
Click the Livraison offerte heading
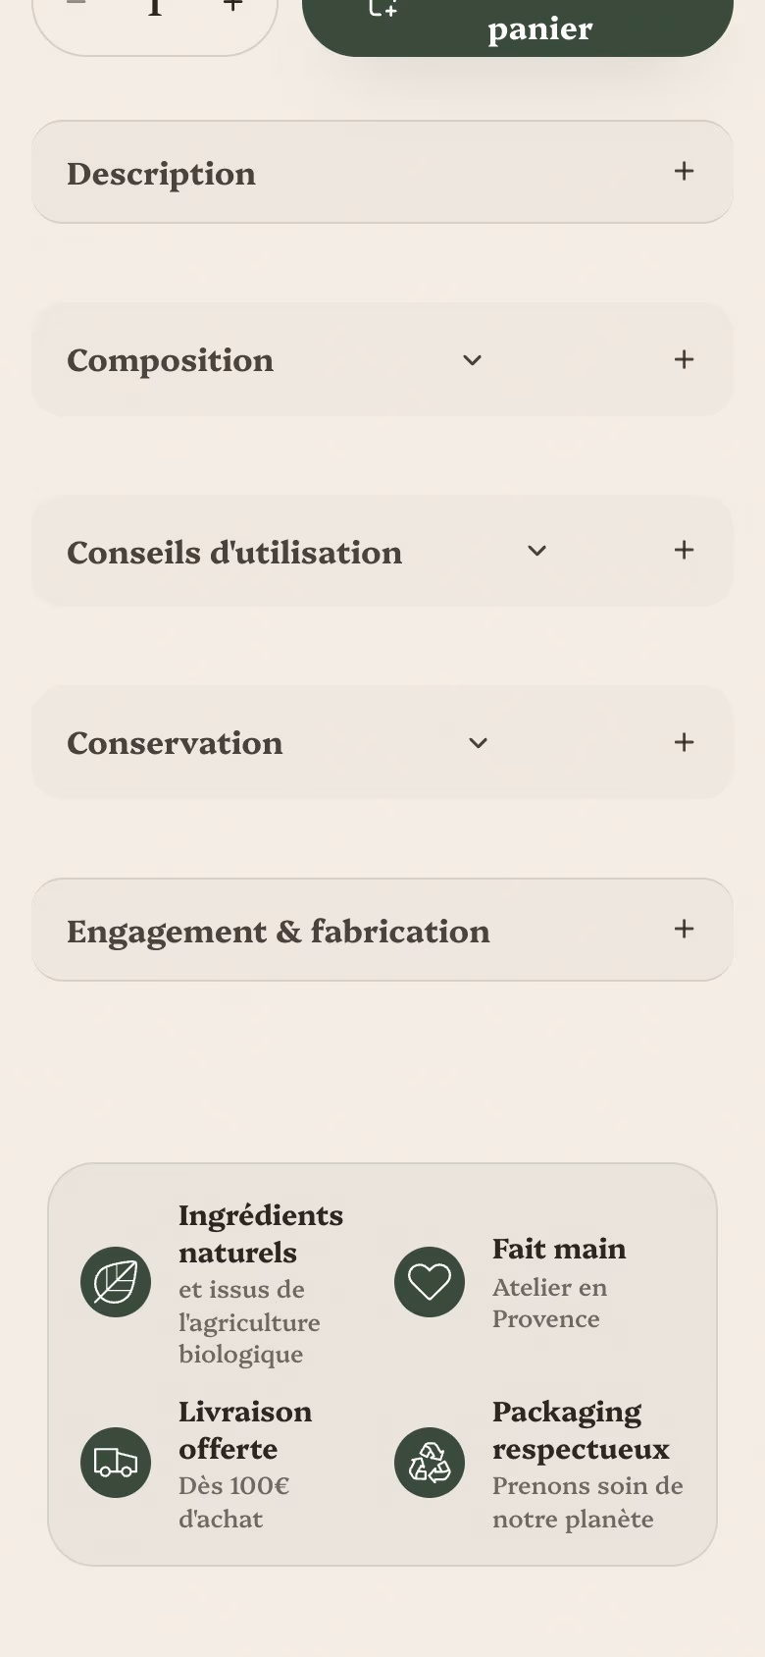245,1430
